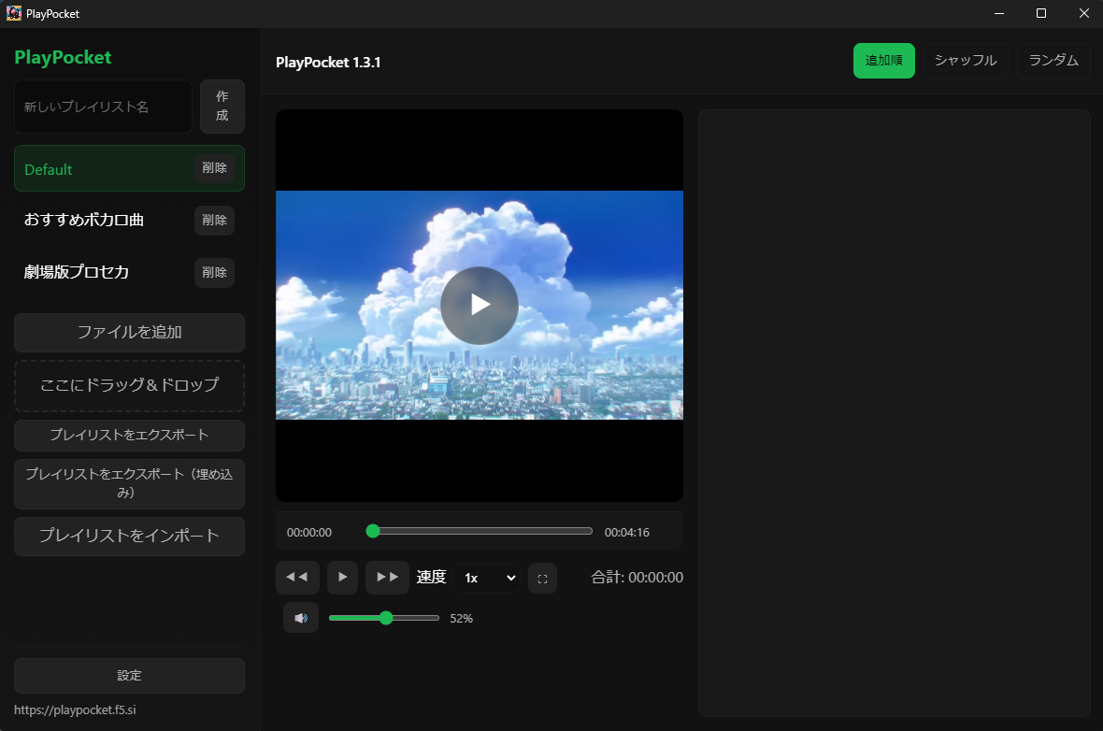Click the total duration 00:04:16 text
This screenshot has height=731, width=1103.
coord(627,532)
